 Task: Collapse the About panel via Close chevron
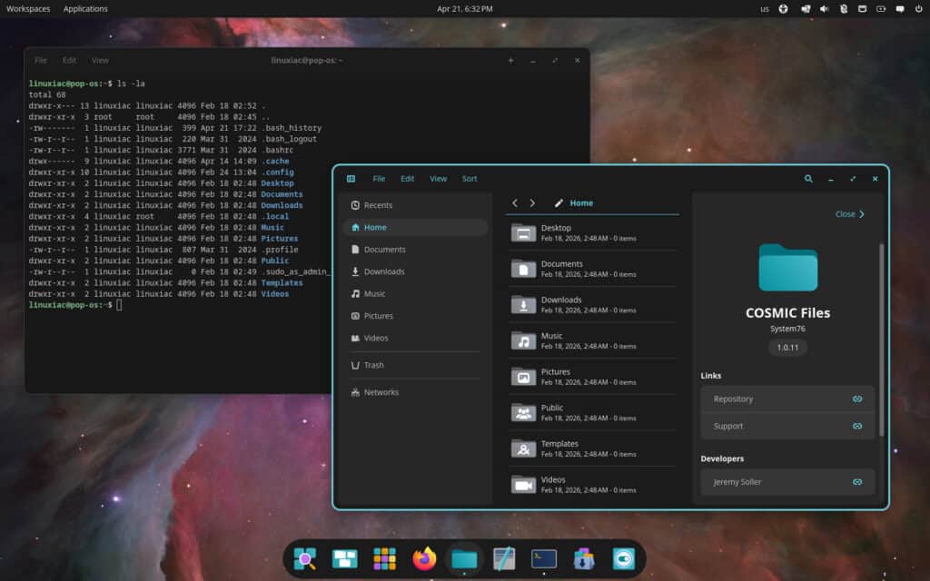tap(849, 213)
